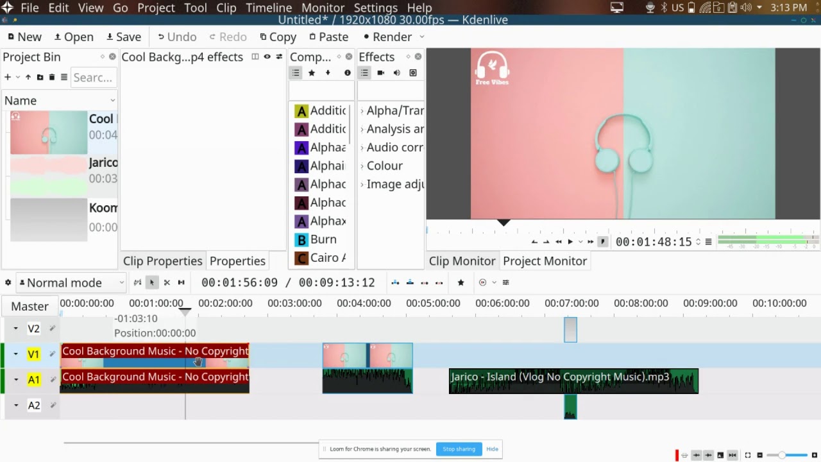Expand Analysis effects category
Viewport: 821px width, 462px height.
[362, 129]
